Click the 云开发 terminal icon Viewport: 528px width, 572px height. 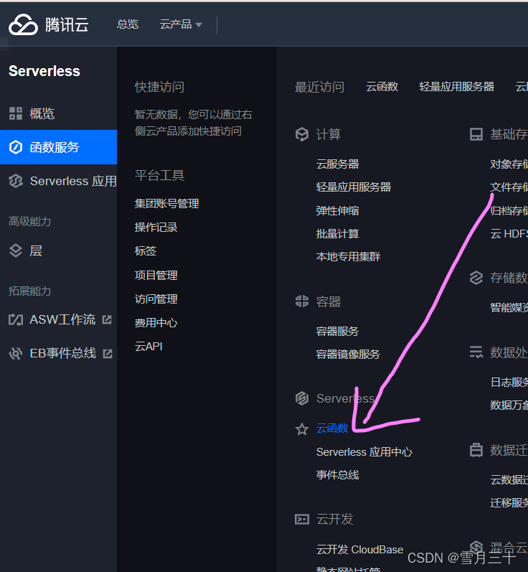[302, 519]
